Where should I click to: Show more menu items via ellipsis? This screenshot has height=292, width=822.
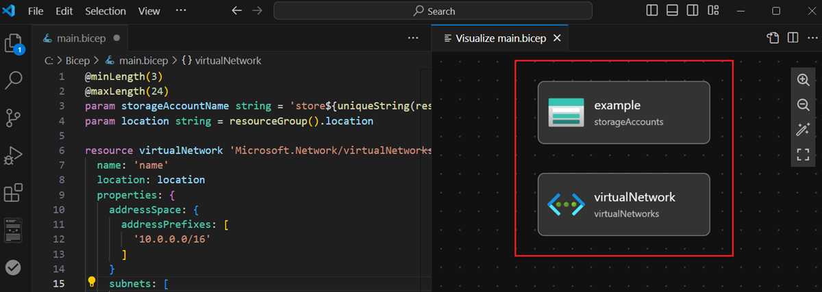(x=181, y=11)
